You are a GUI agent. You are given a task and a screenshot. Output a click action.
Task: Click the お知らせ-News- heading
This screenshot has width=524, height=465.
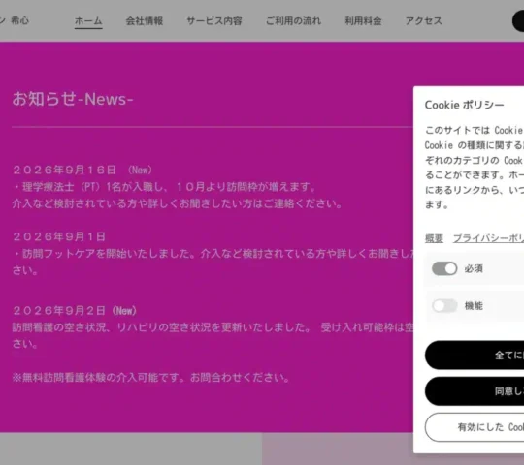(73, 99)
